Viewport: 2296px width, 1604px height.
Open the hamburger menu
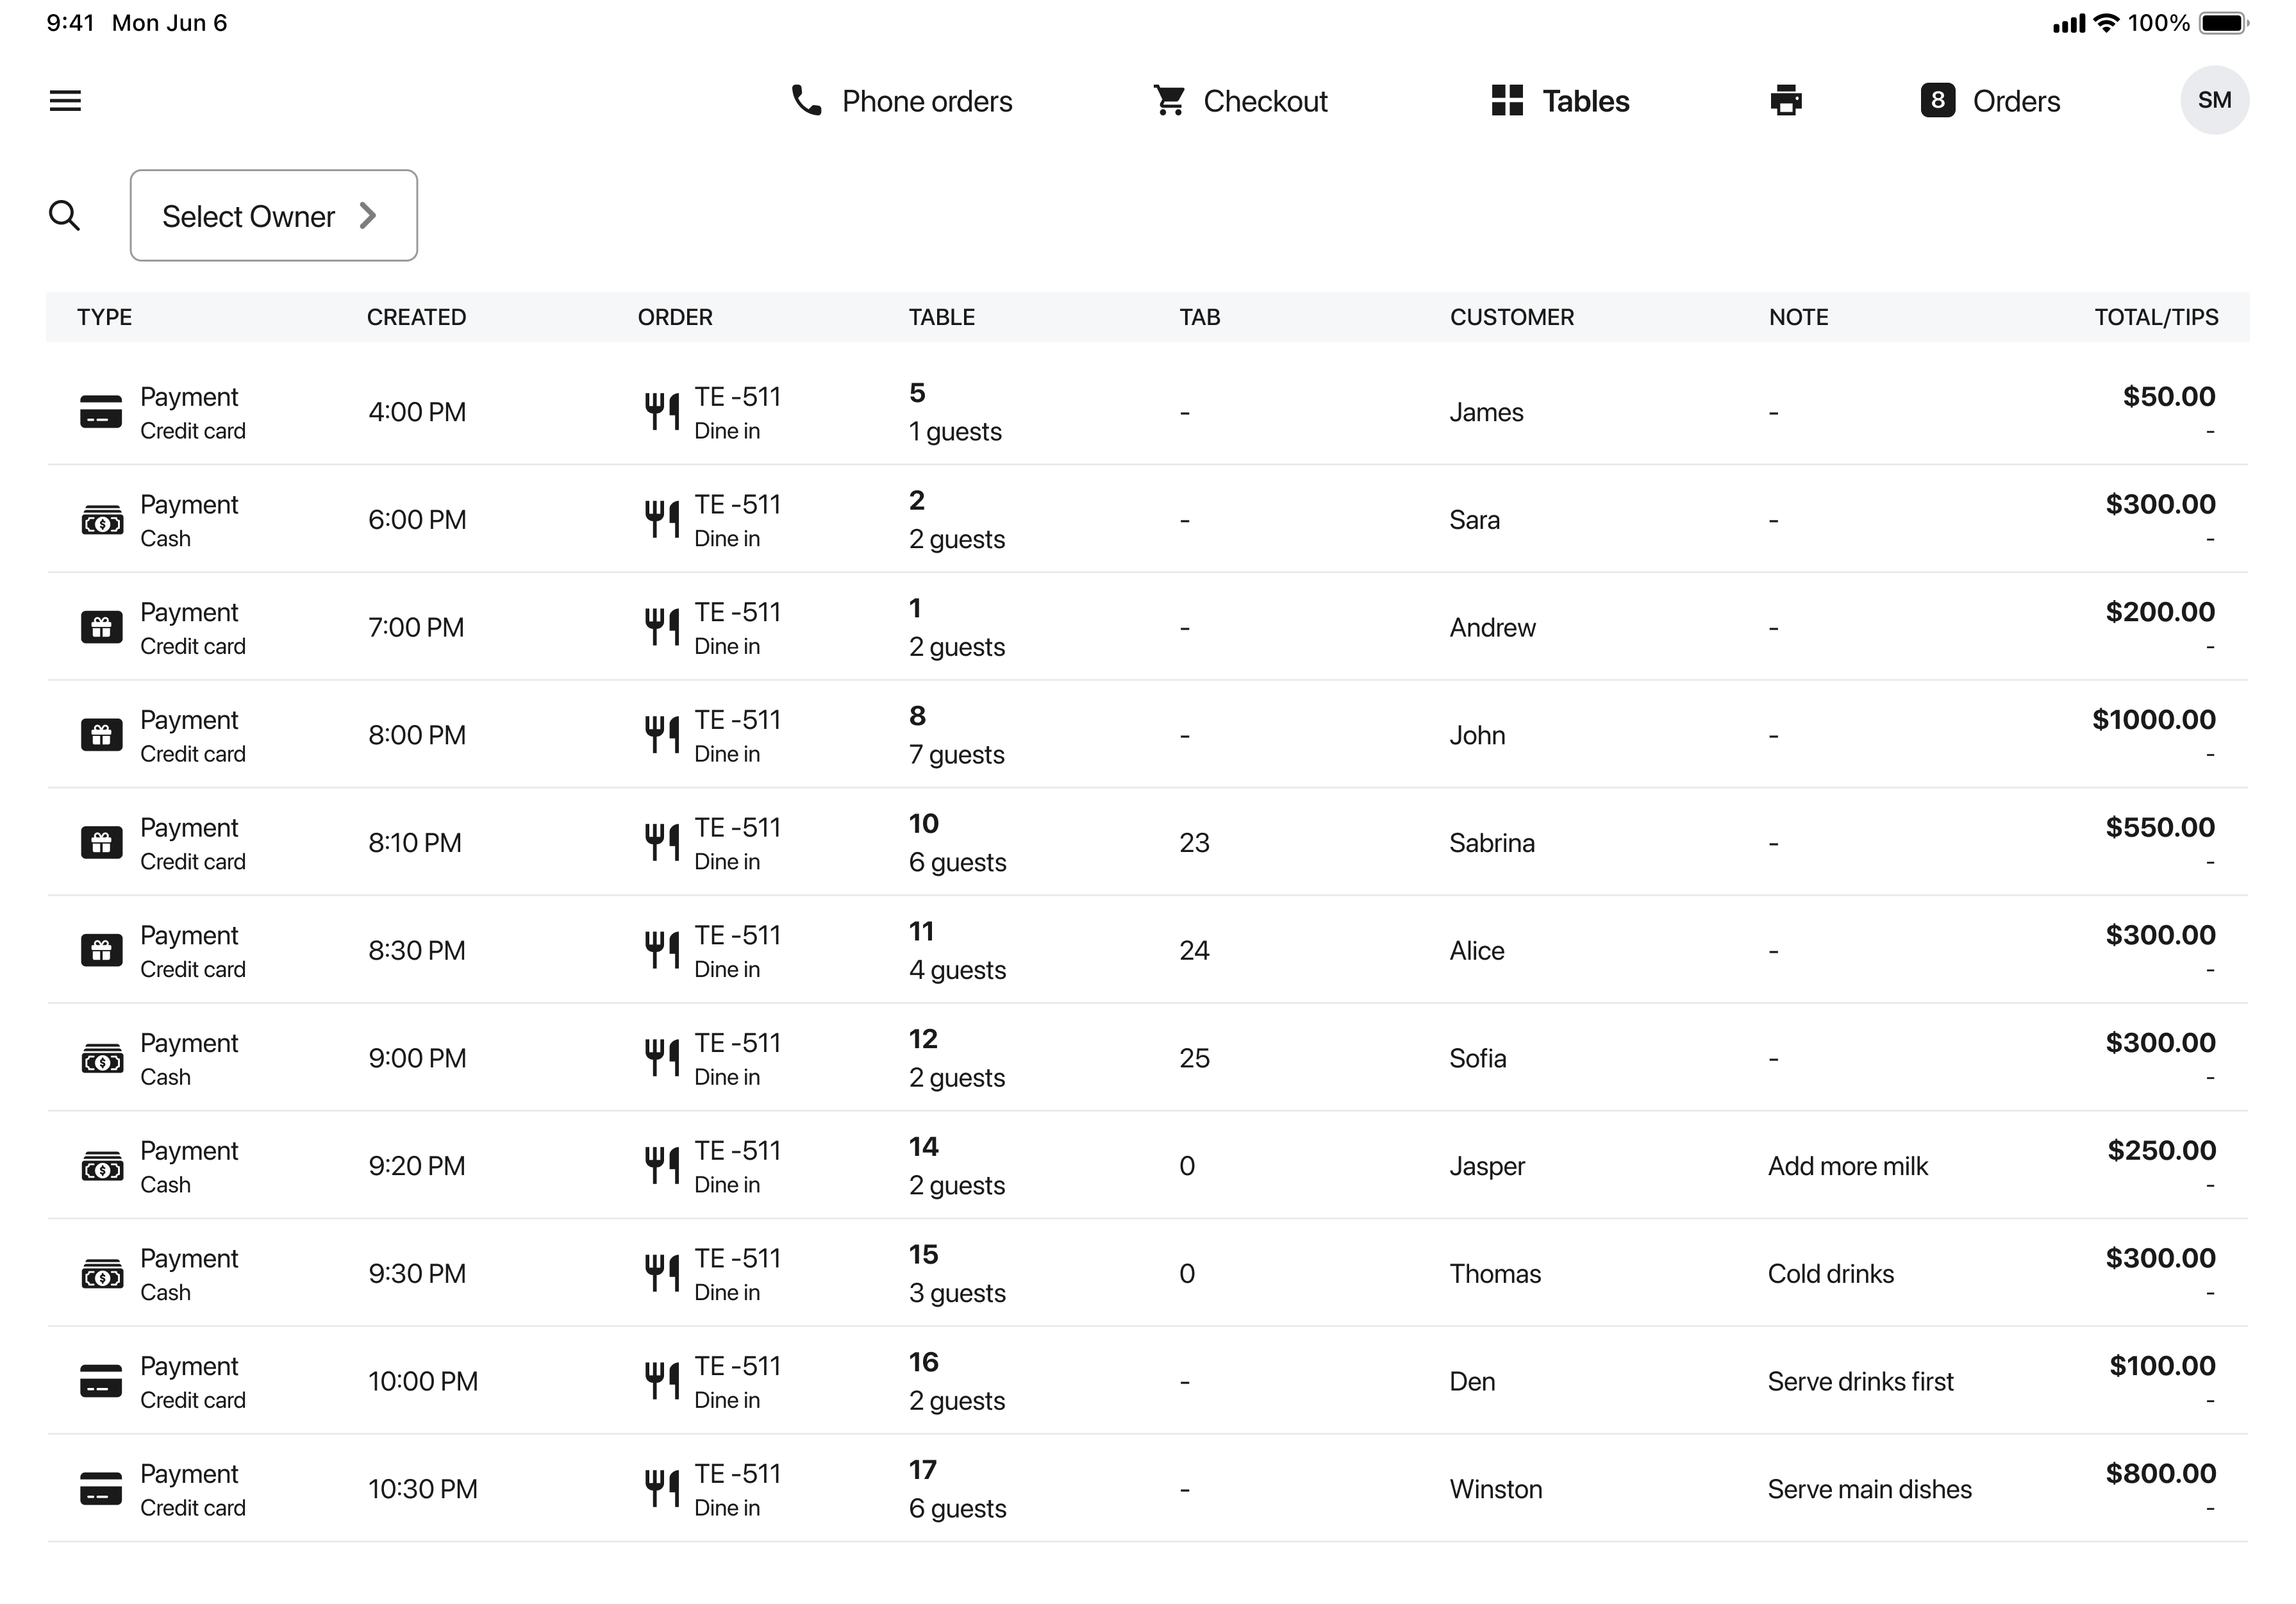click(65, 101)
